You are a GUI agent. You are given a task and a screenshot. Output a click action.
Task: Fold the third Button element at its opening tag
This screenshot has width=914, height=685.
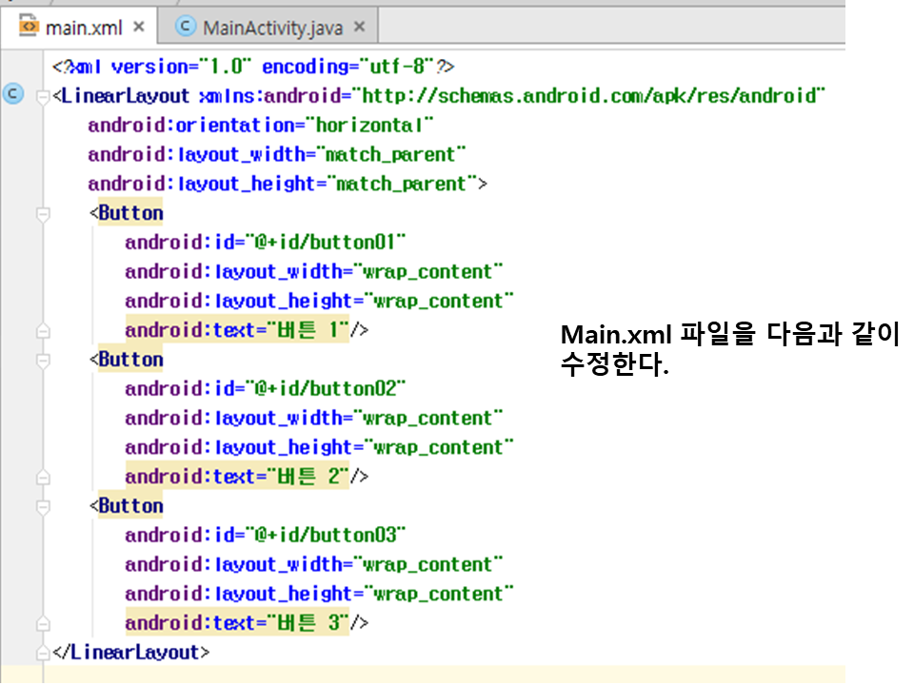(42, 507)
